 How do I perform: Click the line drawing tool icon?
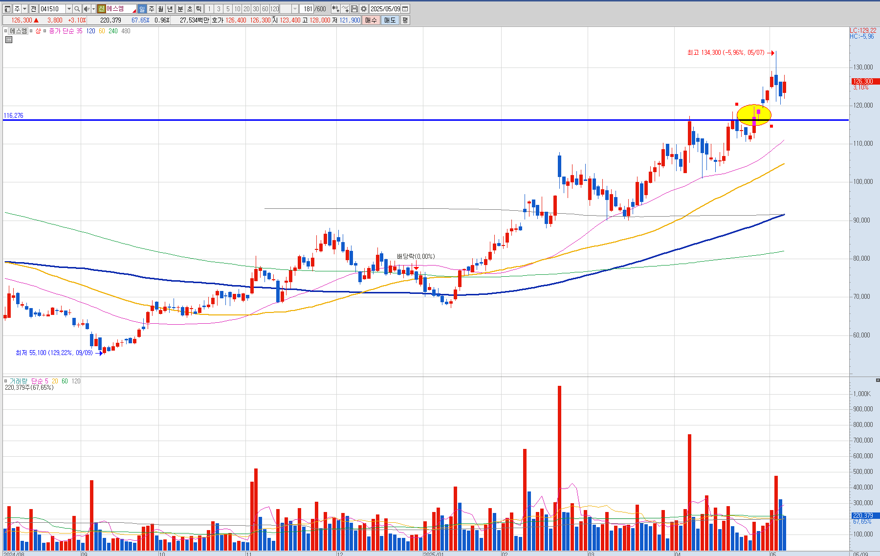tap(345, 9)
